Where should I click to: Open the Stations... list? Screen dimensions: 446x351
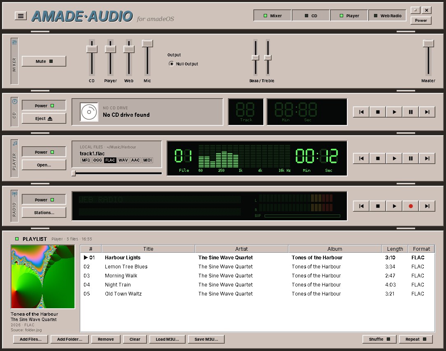tap(44, 212)
